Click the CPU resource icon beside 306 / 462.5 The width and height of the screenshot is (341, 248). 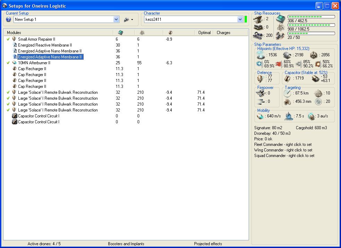(281, 19)
